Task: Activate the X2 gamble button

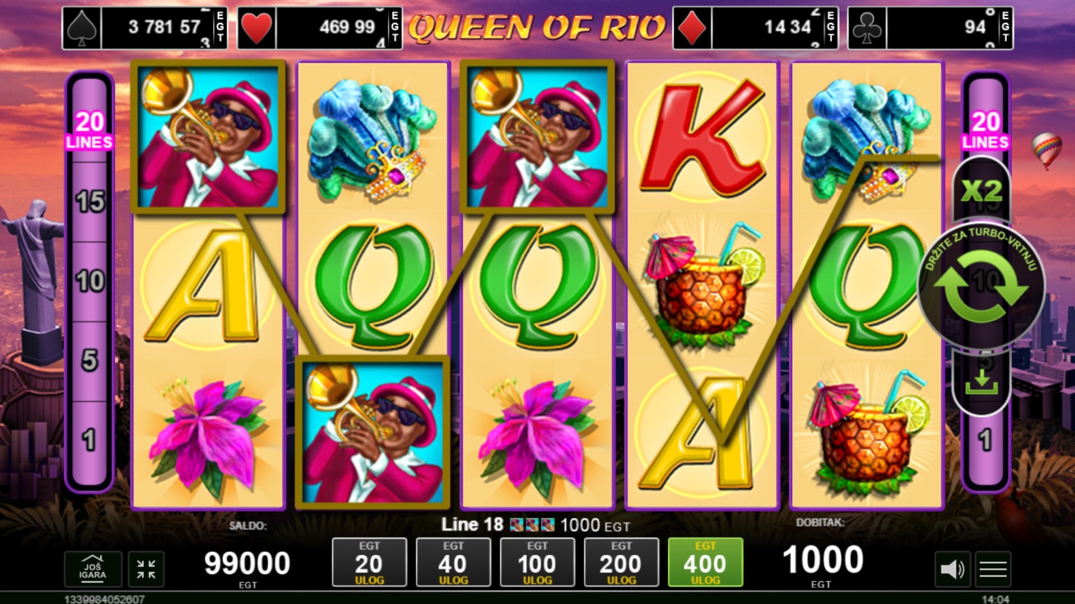Action: tap(981, 191)
